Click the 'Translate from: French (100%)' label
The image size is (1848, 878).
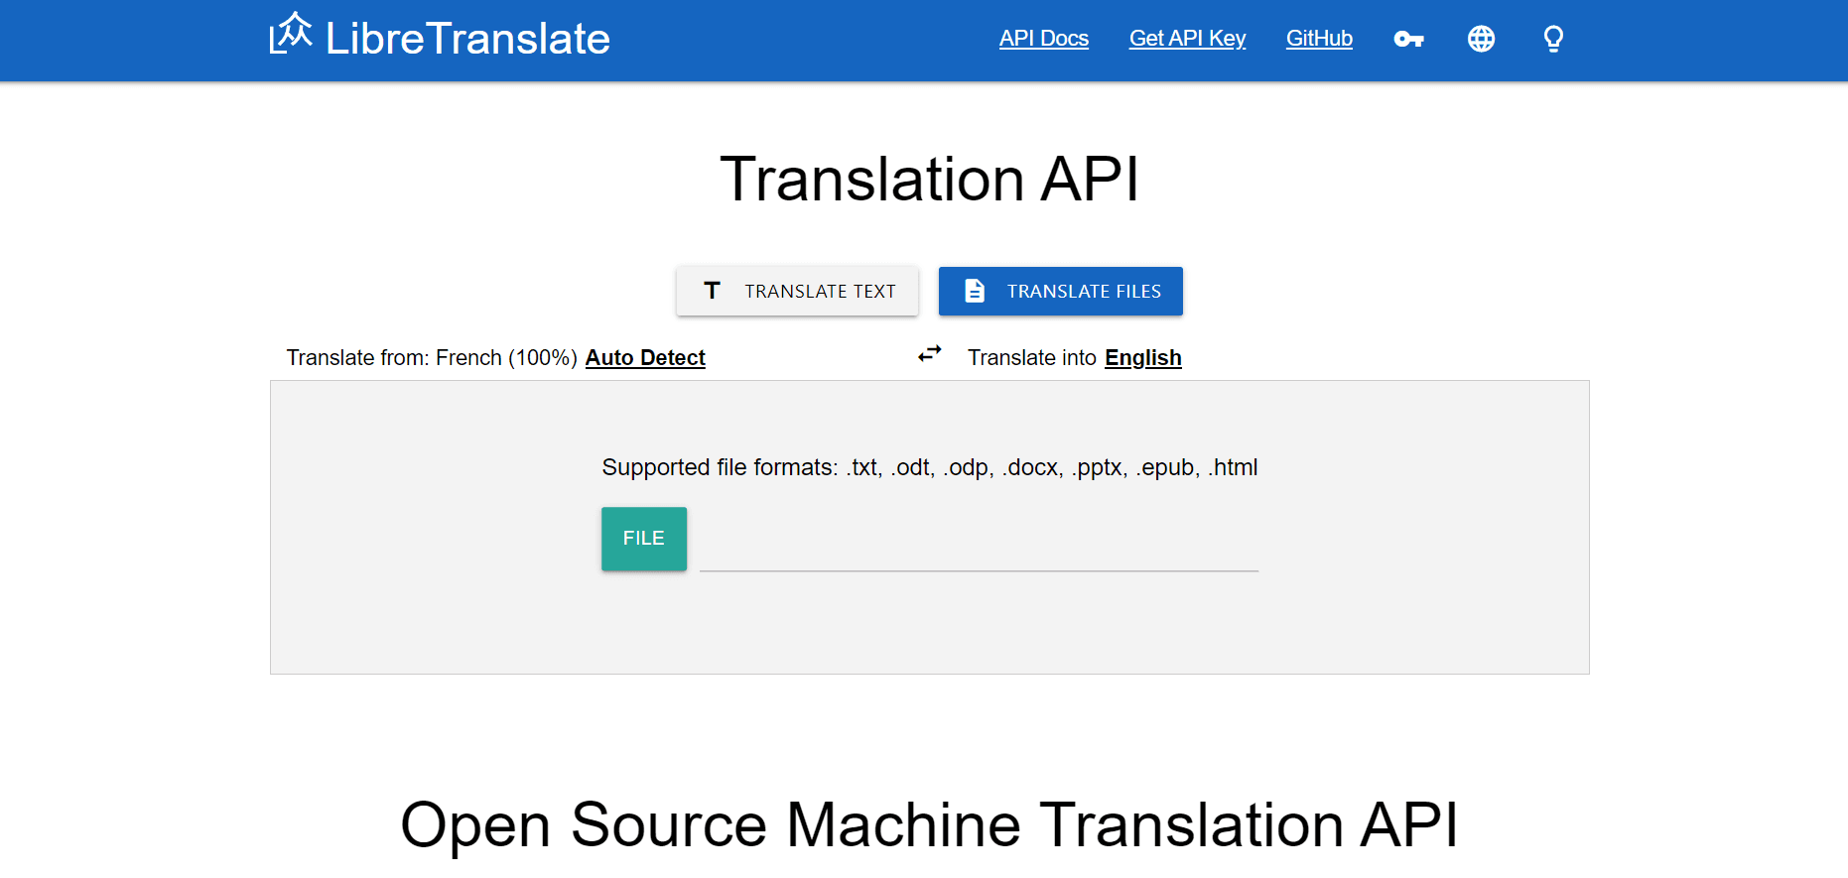(432, 358)
